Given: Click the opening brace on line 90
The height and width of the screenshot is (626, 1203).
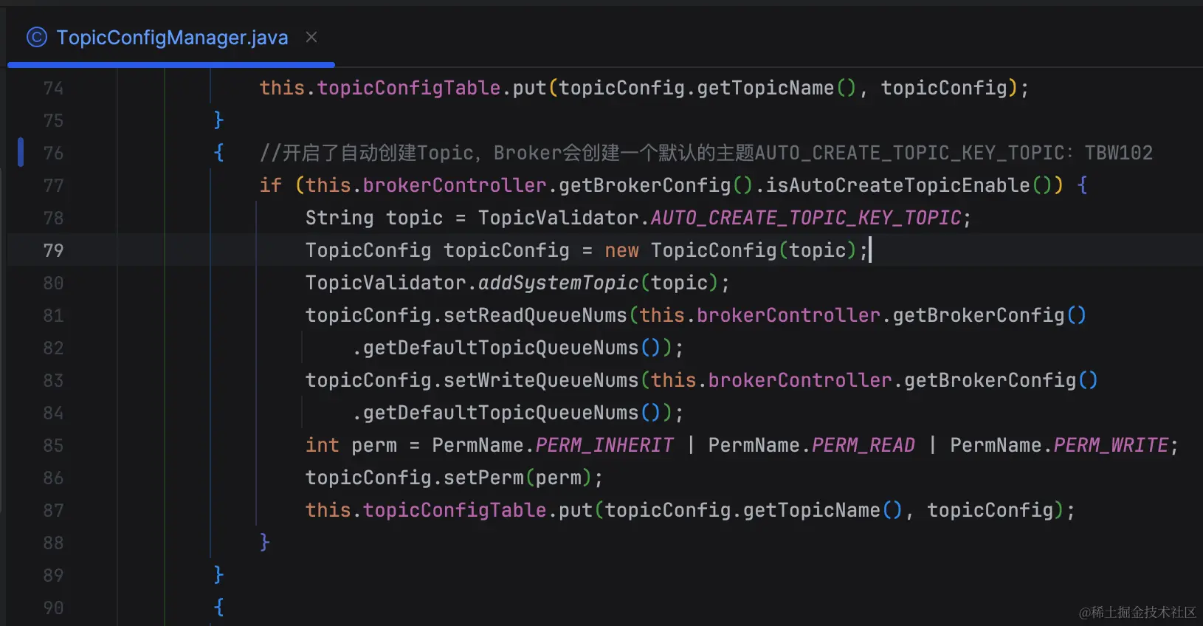Looking at the screenshot, I should pyautogui.click(x=218, y=608).
